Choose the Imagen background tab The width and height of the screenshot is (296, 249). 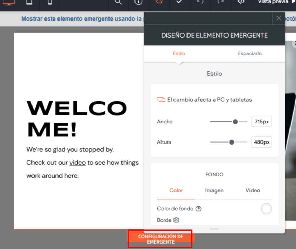214,190
